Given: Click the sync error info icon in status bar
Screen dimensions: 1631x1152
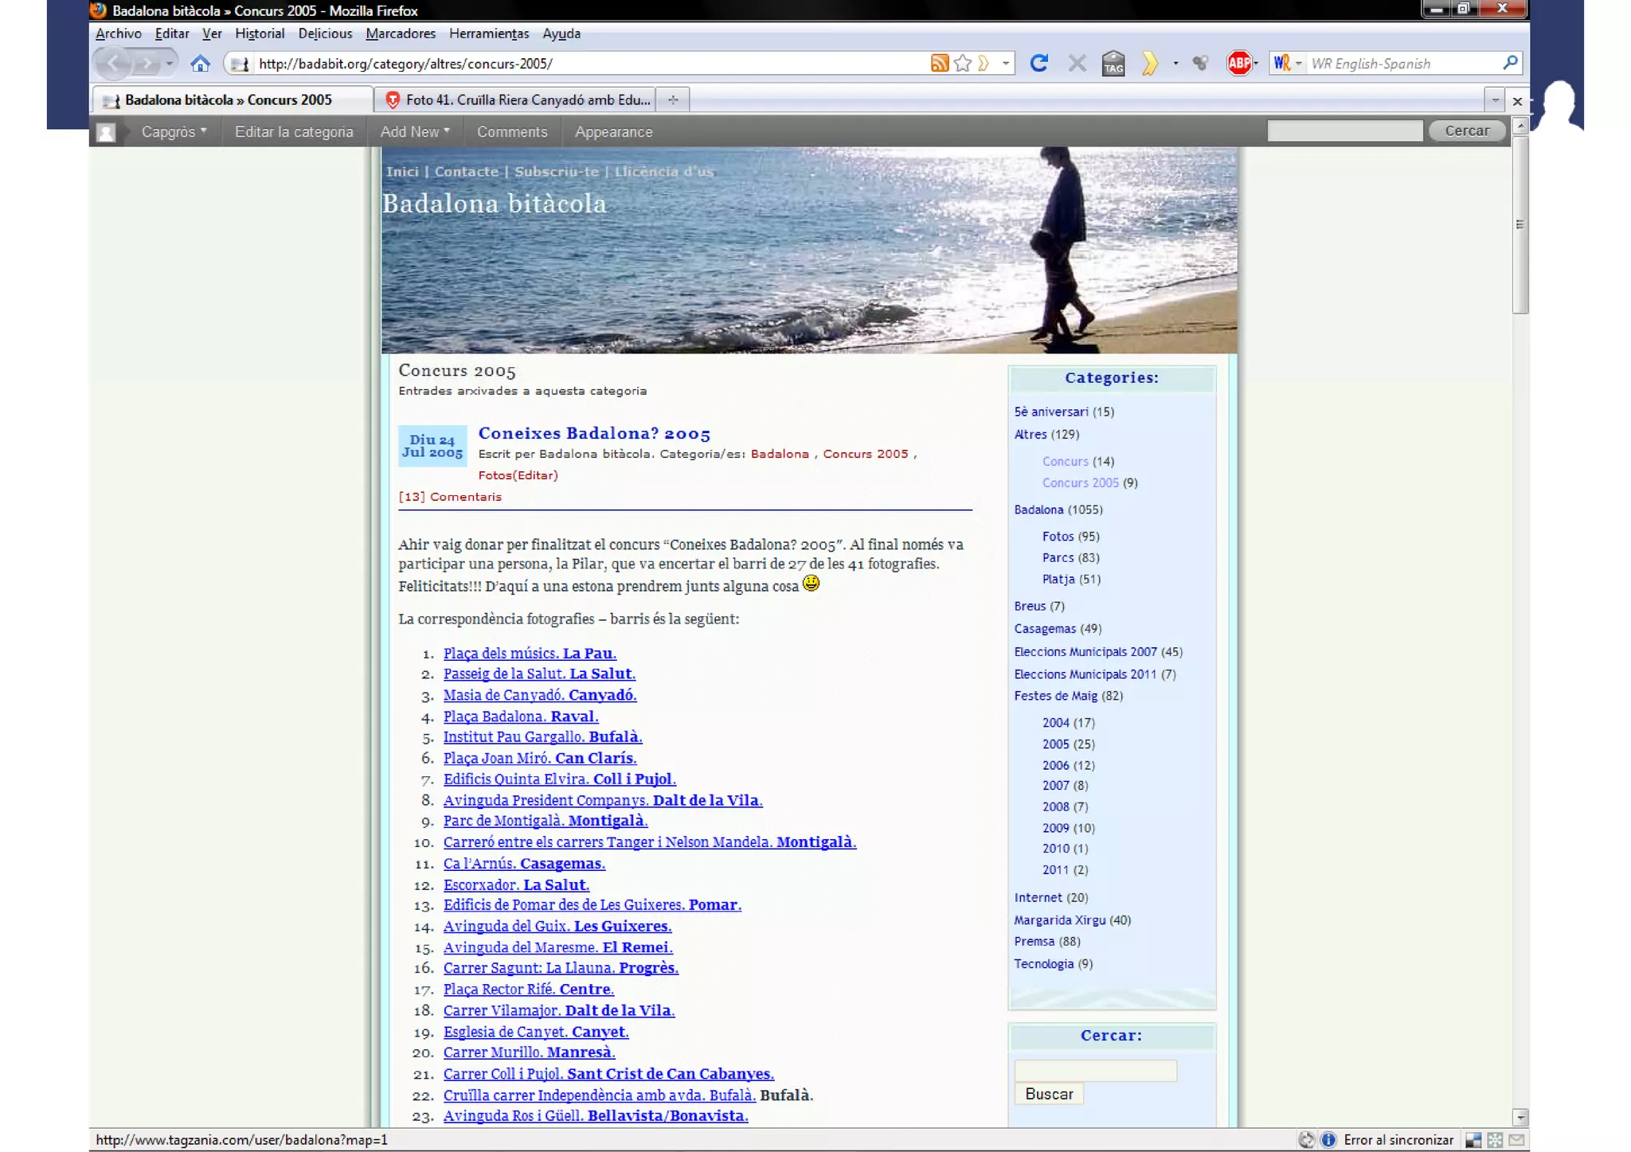Looking at the screenshot, I should tap(1328, 1140).
